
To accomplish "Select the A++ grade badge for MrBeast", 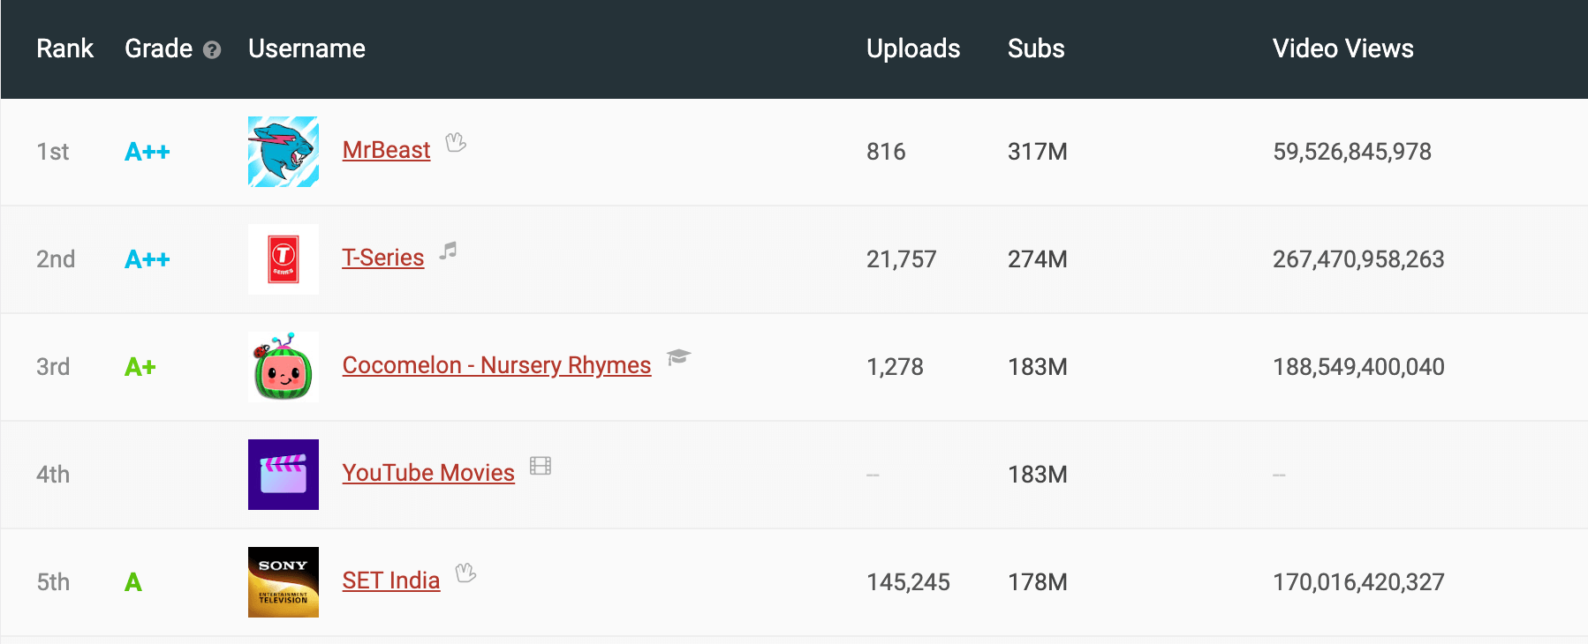I will click(x=146, y=151).
